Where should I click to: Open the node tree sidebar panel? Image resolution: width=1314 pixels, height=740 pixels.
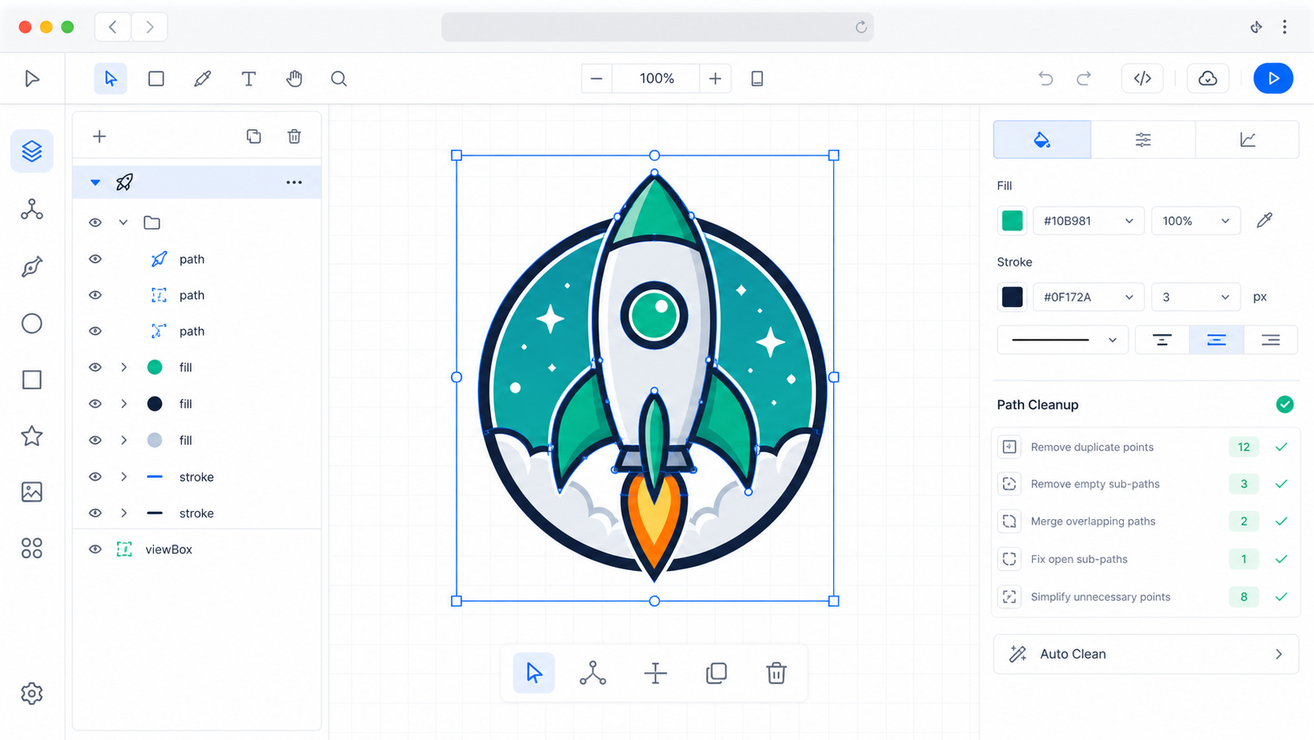click(x=32, y=209)
